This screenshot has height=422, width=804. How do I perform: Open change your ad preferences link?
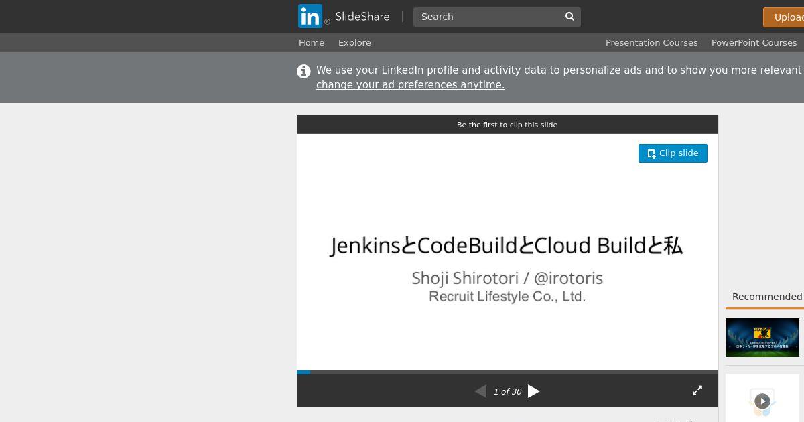(410, 85)
